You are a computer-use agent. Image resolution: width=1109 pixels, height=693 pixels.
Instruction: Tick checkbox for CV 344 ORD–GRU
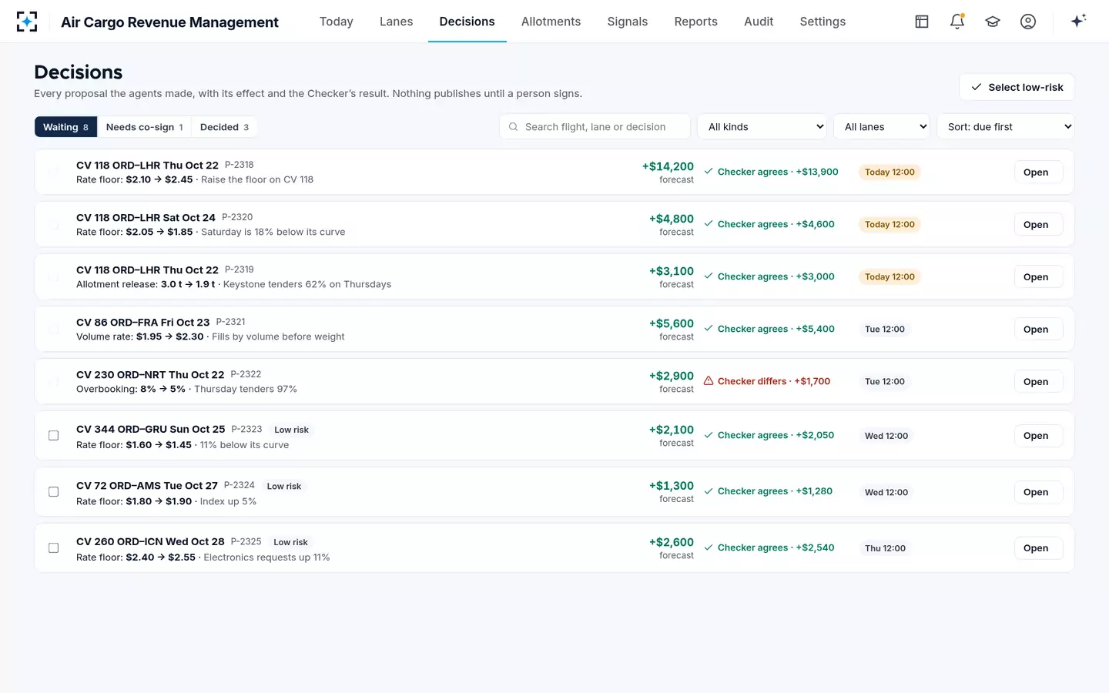(x=54, y=436)
